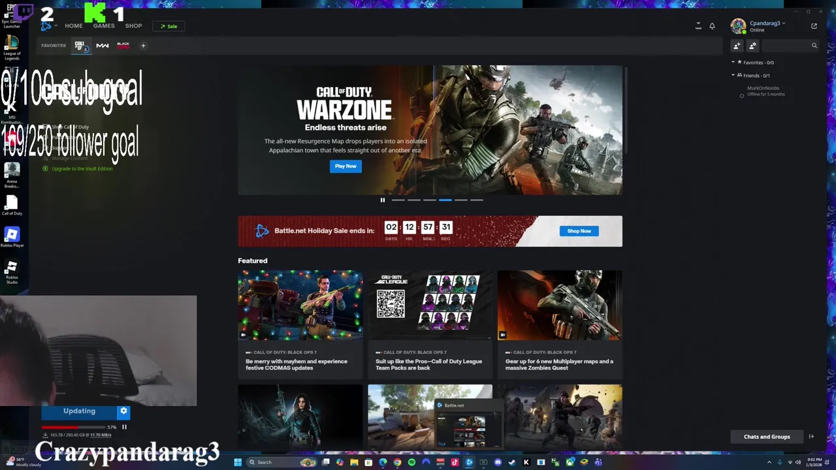Select the Call of Duty favorites tab

coord(80,46)
